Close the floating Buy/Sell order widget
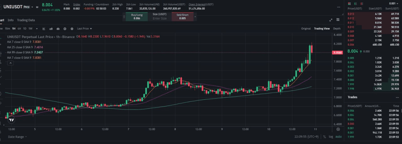Viewport: 402px width, 144px height. coord(195,17)
